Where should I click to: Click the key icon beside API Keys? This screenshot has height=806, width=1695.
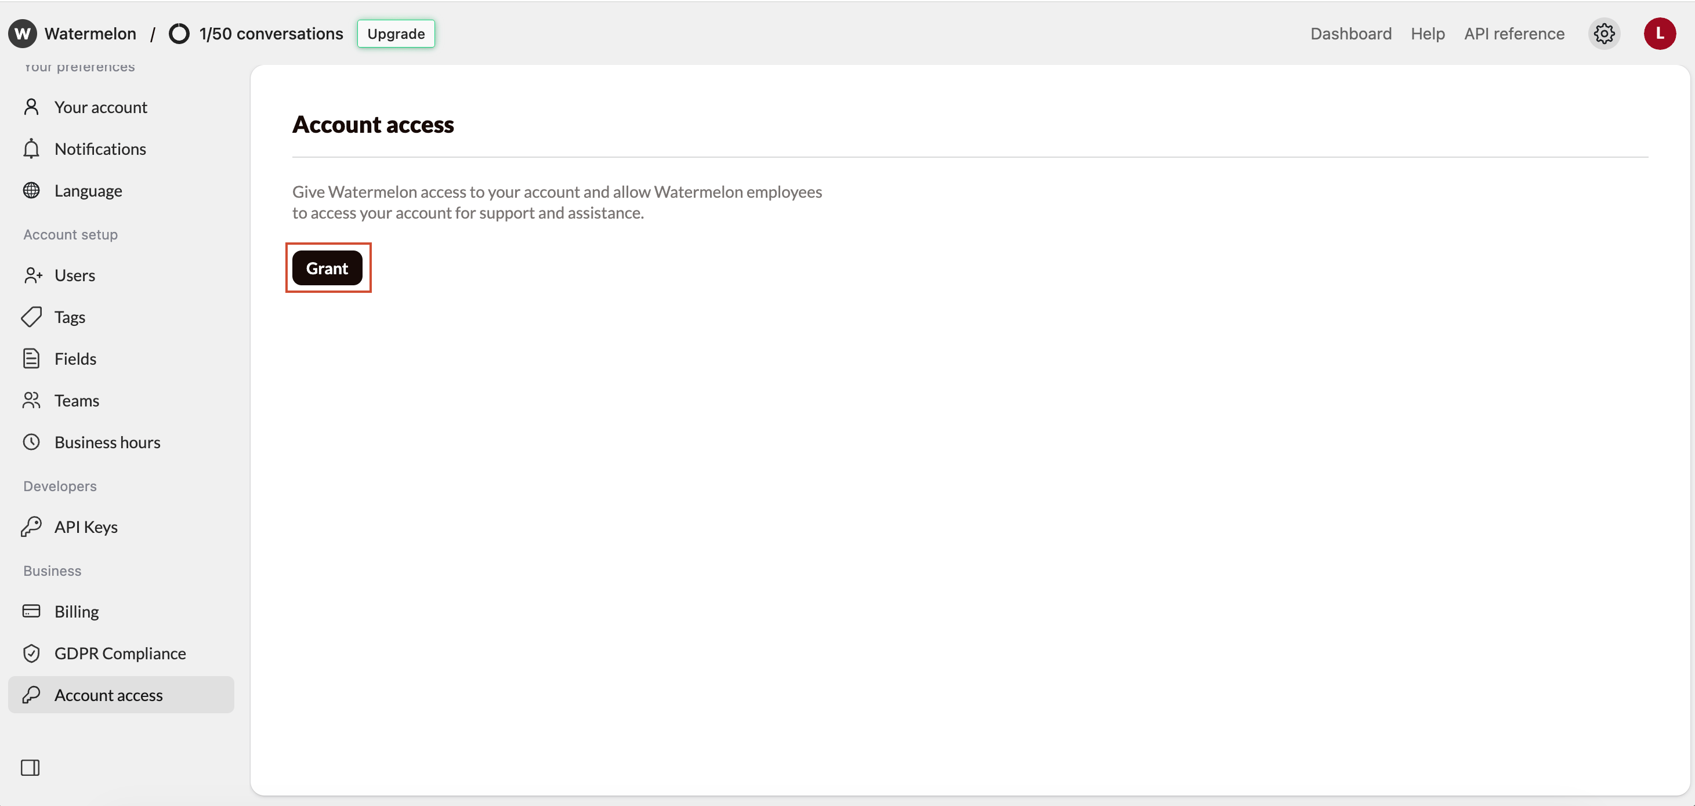click(31, 527)
